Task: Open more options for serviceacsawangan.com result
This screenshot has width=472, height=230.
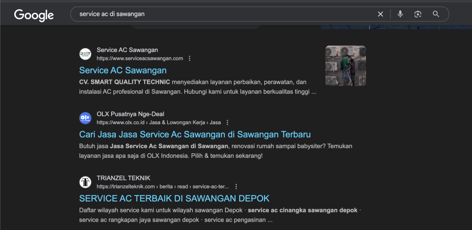Action: pos(189,58)
